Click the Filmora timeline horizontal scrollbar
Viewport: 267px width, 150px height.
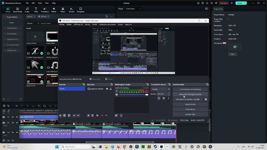coord(120,142)
